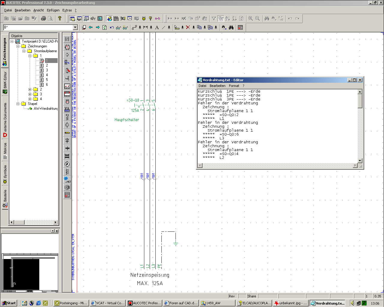Toggle sort A to Z ascending

coord(228,19)
